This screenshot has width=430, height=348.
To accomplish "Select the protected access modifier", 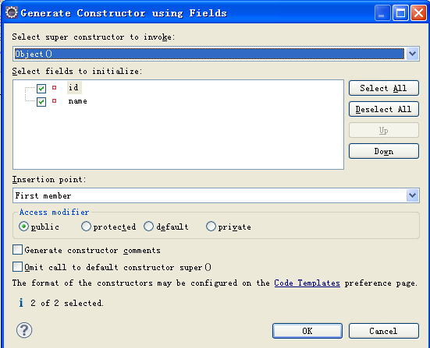I will click(x=86, y=227).
